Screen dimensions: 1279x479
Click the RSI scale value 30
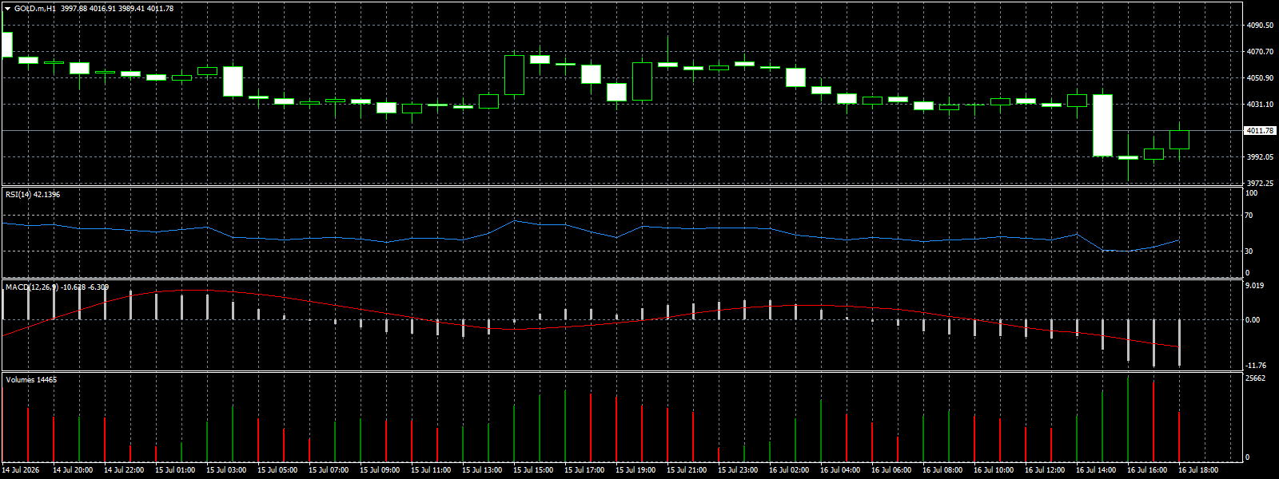tap(1249, 251)
